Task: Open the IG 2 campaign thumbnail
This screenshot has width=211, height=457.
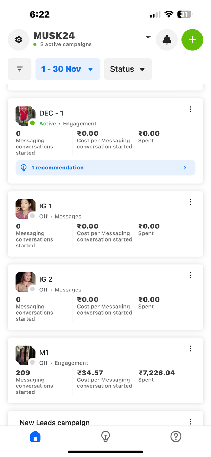Action: (25, 282)
